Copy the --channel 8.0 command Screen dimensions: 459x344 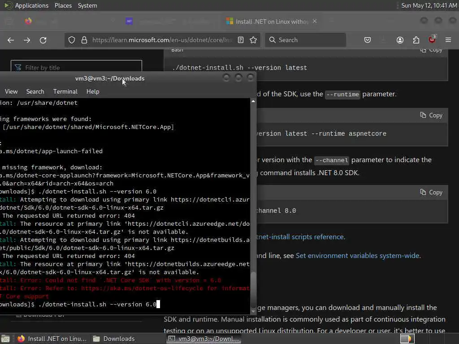point(432,193)
